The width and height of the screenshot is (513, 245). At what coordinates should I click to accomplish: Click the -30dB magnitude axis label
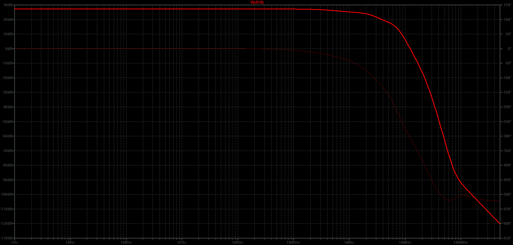7,92
